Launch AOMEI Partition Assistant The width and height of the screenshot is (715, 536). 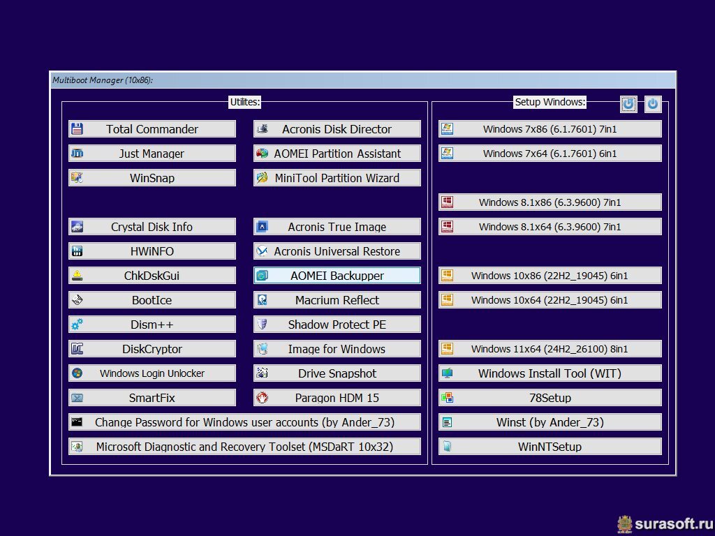coord(337,154)
